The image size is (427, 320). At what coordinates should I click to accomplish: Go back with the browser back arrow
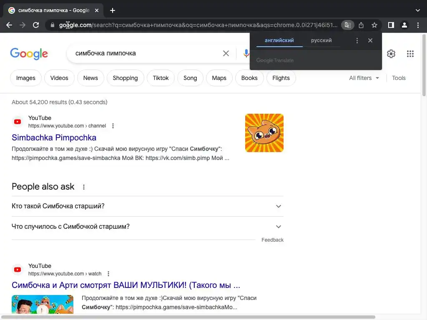click(x=9, y=25)
